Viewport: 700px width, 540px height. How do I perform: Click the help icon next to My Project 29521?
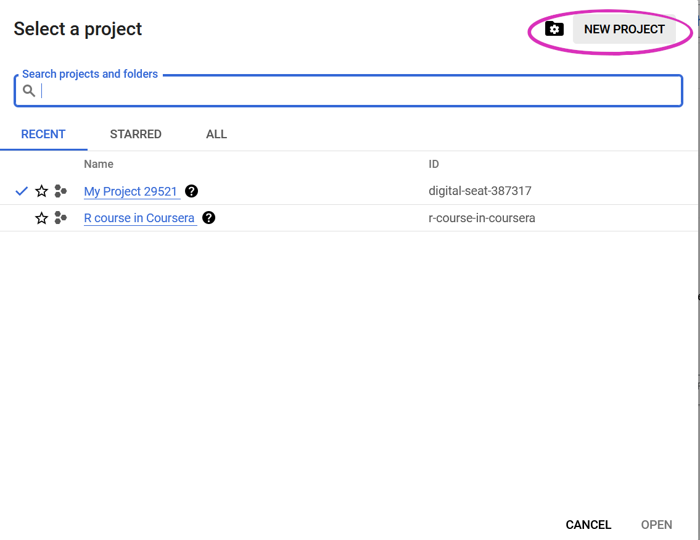pos(191,191)
